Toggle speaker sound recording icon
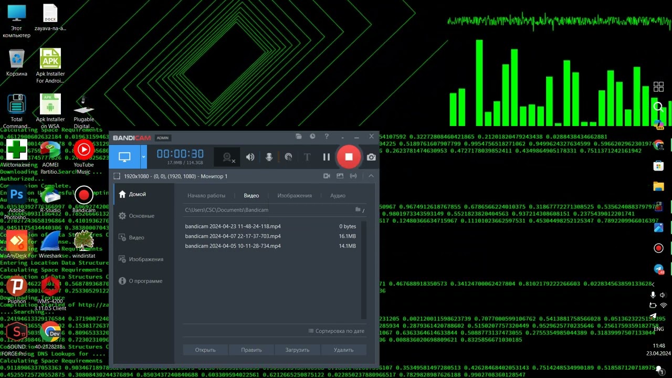The width and height of the screenshot is (672, 378). pos(250,157)
